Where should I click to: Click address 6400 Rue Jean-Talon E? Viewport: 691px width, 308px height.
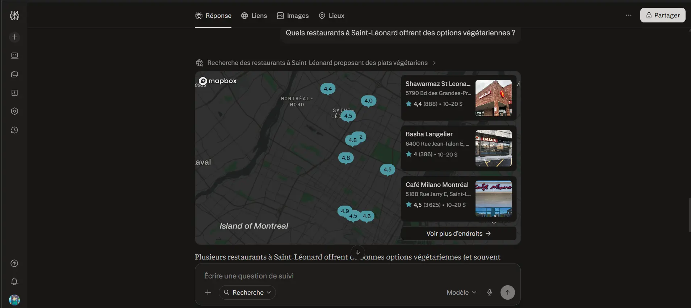[437, 144]
